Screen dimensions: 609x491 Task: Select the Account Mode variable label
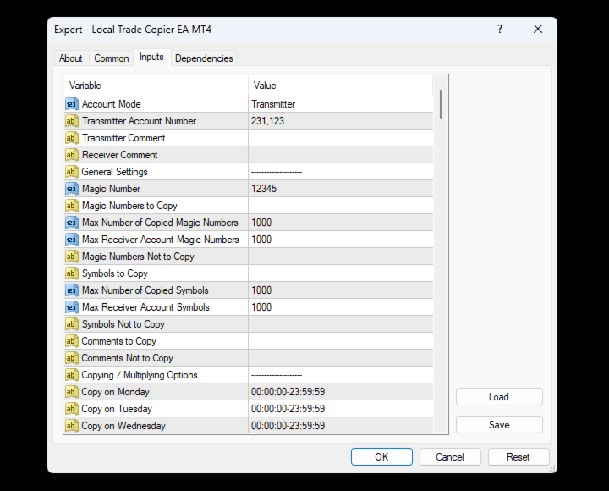[112, 104]
